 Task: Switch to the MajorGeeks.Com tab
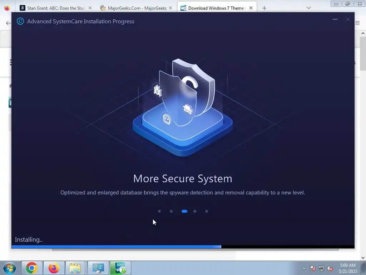[x=136, y=8]
